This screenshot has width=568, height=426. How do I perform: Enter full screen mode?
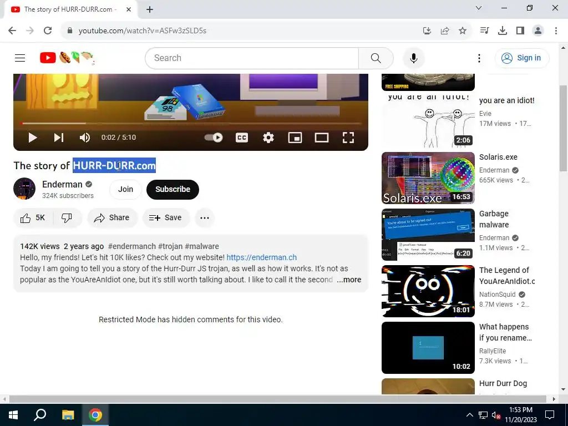coord(348,138)
